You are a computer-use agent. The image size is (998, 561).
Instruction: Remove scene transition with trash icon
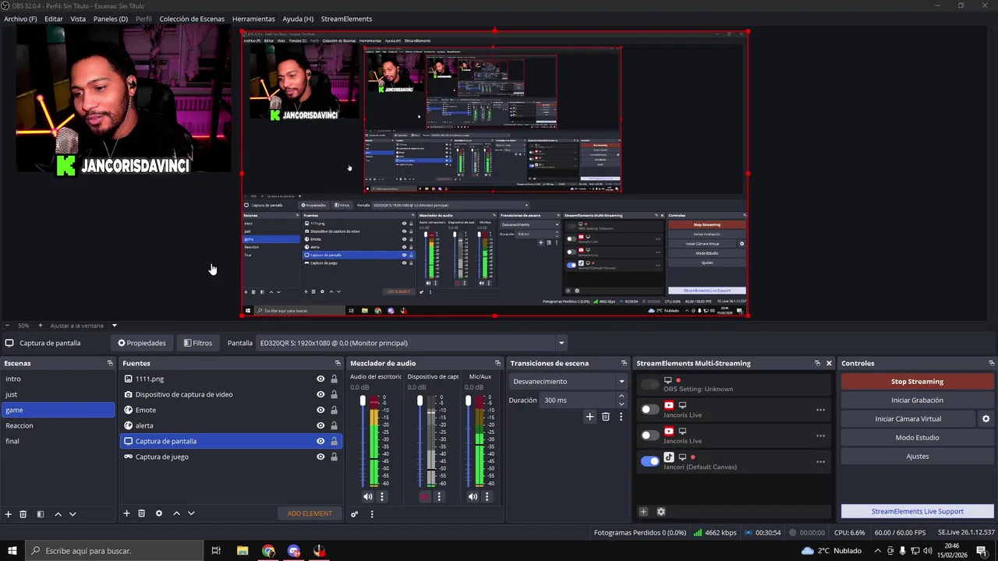(x=606, y=417)
